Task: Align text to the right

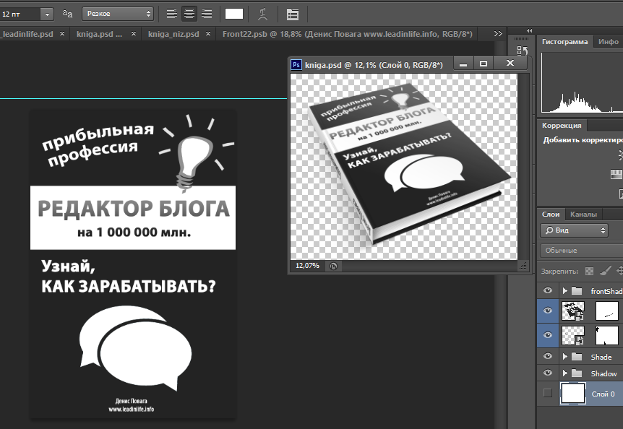Action: pyautogui.click(x=207, y=14)
